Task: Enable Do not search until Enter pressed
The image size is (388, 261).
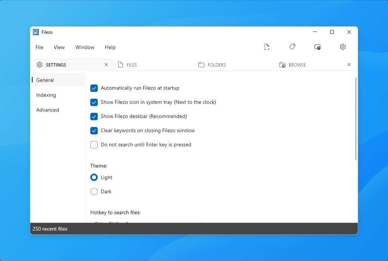Action: coord(94,145)
